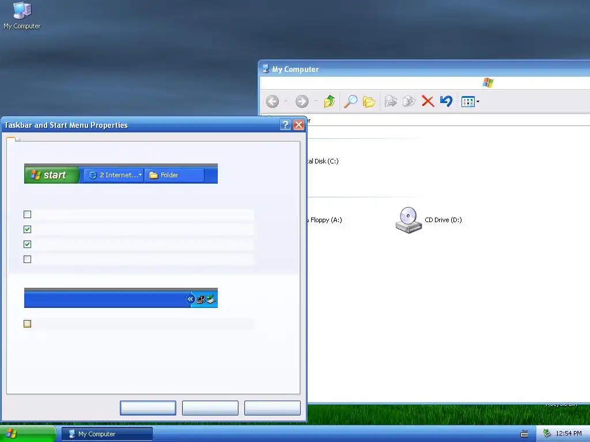Image resolution: width=590 pixels, height=442 pixels.
Task: Open Search with the magnifying glass icon
Action: coord(350,101)
